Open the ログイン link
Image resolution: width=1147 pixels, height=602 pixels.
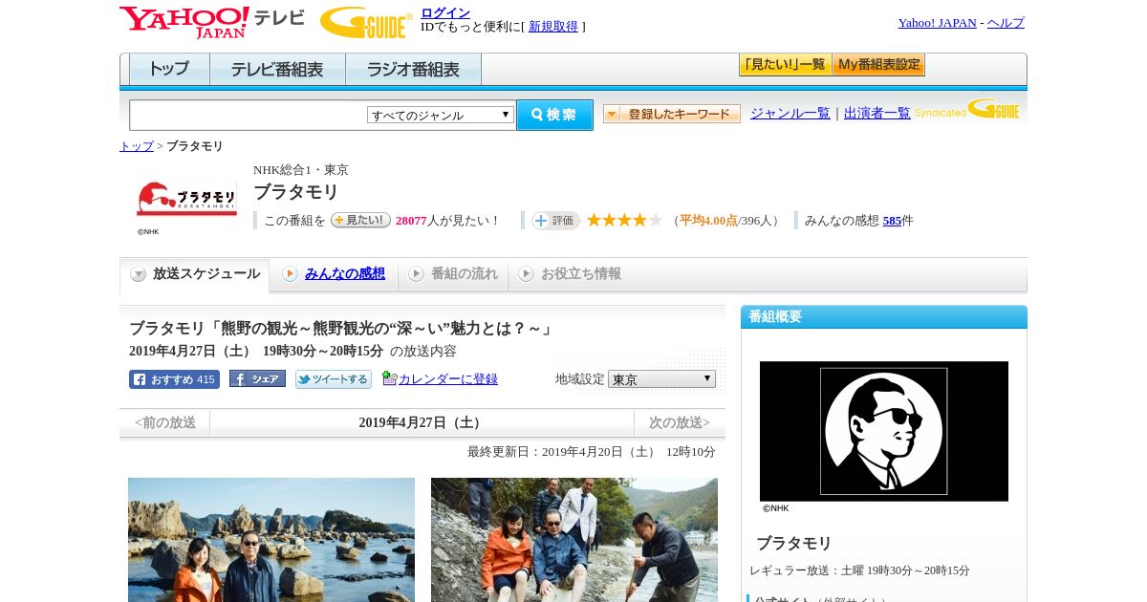coord(445,12)
